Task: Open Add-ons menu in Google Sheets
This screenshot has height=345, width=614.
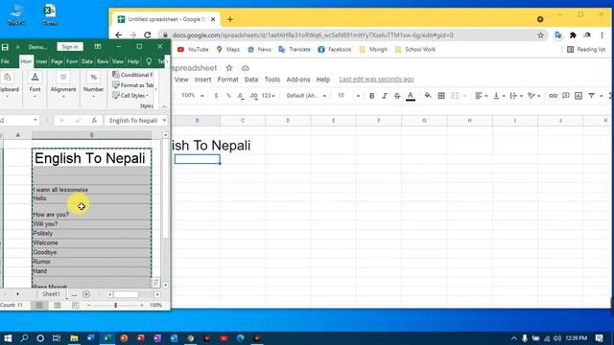Action: pyautogui.click(x=298, y=80)
